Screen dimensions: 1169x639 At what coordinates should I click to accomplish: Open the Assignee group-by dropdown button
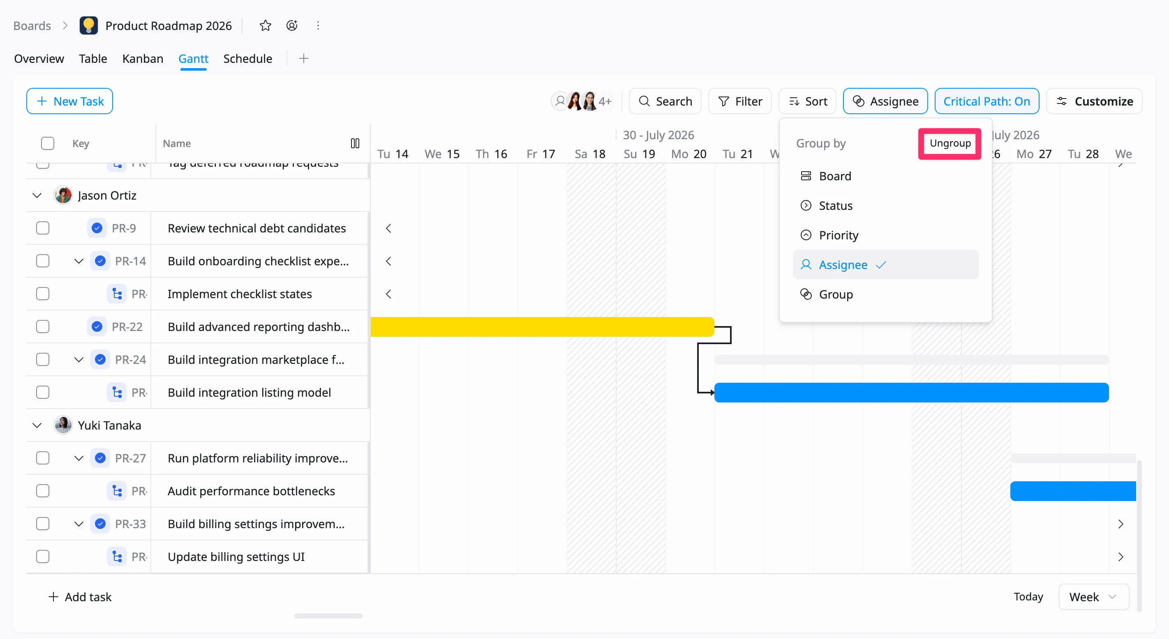click(x=885, y=101)
